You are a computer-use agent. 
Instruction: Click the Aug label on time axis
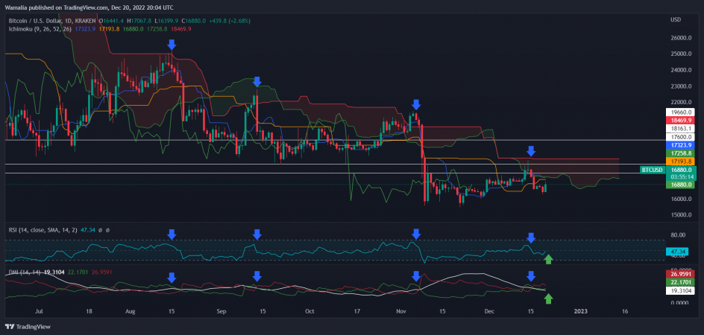(x=131, y=310)
